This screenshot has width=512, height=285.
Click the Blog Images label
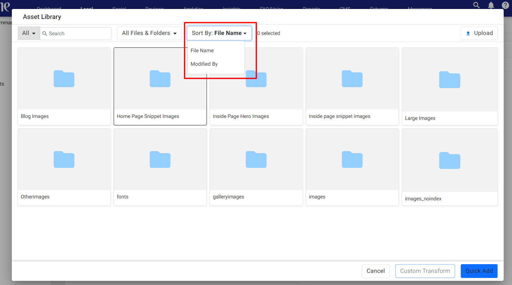pos(35,116)
